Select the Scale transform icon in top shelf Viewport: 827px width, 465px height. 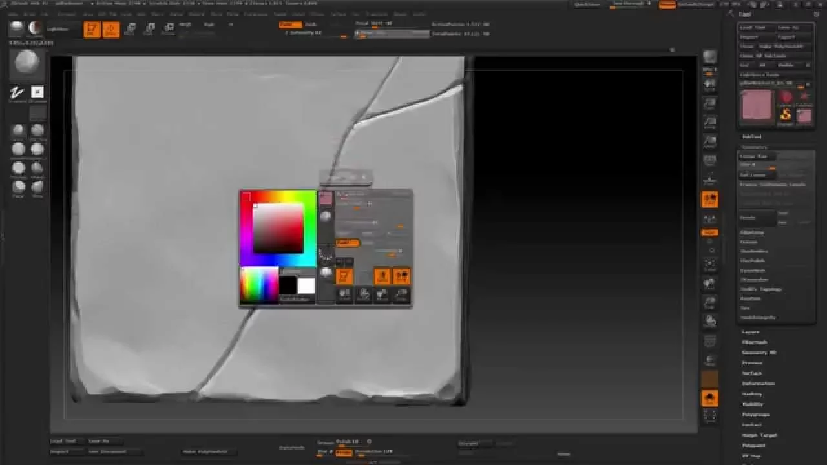pos(149,29)
